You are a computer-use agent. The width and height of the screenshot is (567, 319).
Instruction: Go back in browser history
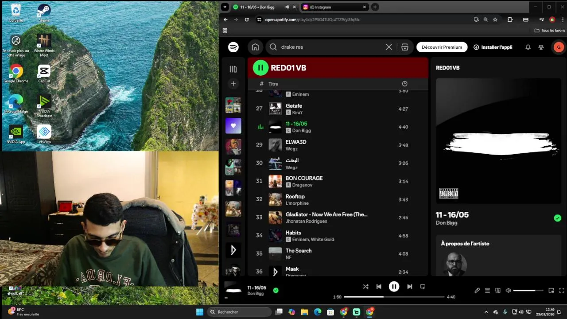tap(225, 19)
